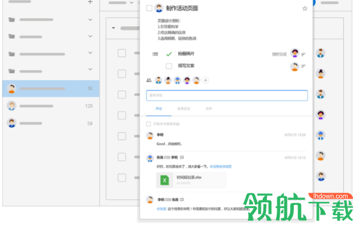353x225 pixels.
Task: Click the green checkmark for 拍摄照片
Action: click(x=169, y=54)
